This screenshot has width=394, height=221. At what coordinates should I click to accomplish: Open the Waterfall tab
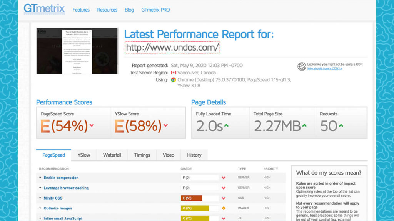click(x=112, y=155)
